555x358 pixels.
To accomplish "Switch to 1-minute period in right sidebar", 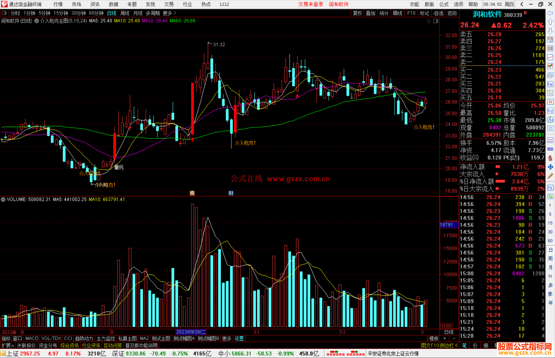I will (x=550, y=205).
